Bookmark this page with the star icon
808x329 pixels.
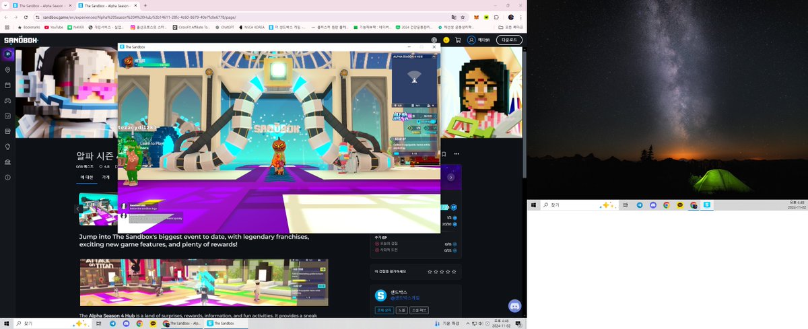click(463, 17)
